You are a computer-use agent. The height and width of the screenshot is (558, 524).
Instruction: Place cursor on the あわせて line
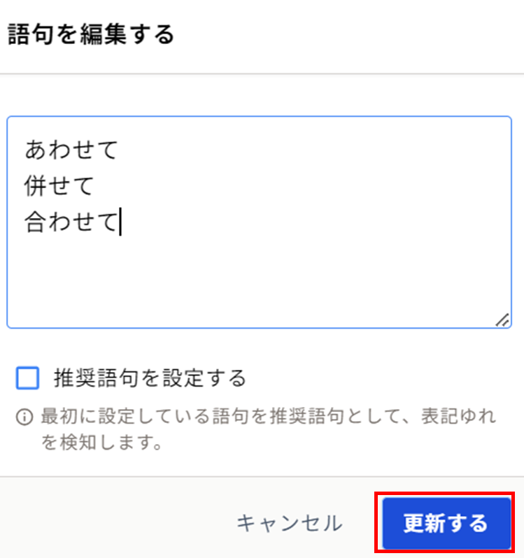[71, 150]
